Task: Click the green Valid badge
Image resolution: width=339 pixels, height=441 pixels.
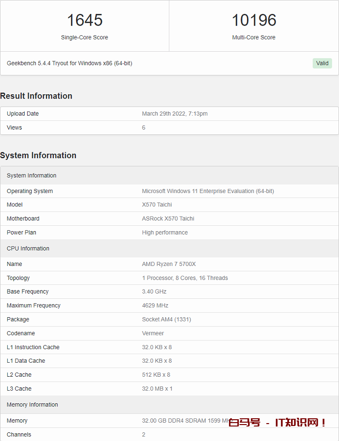Action: 322,63
